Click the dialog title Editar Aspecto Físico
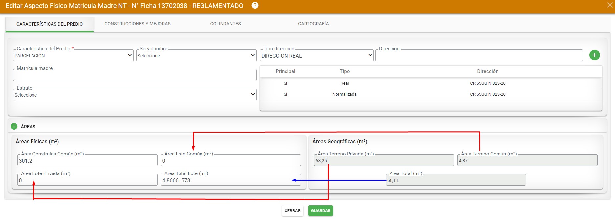Screen dimensions: 615x219 [124, 6]
